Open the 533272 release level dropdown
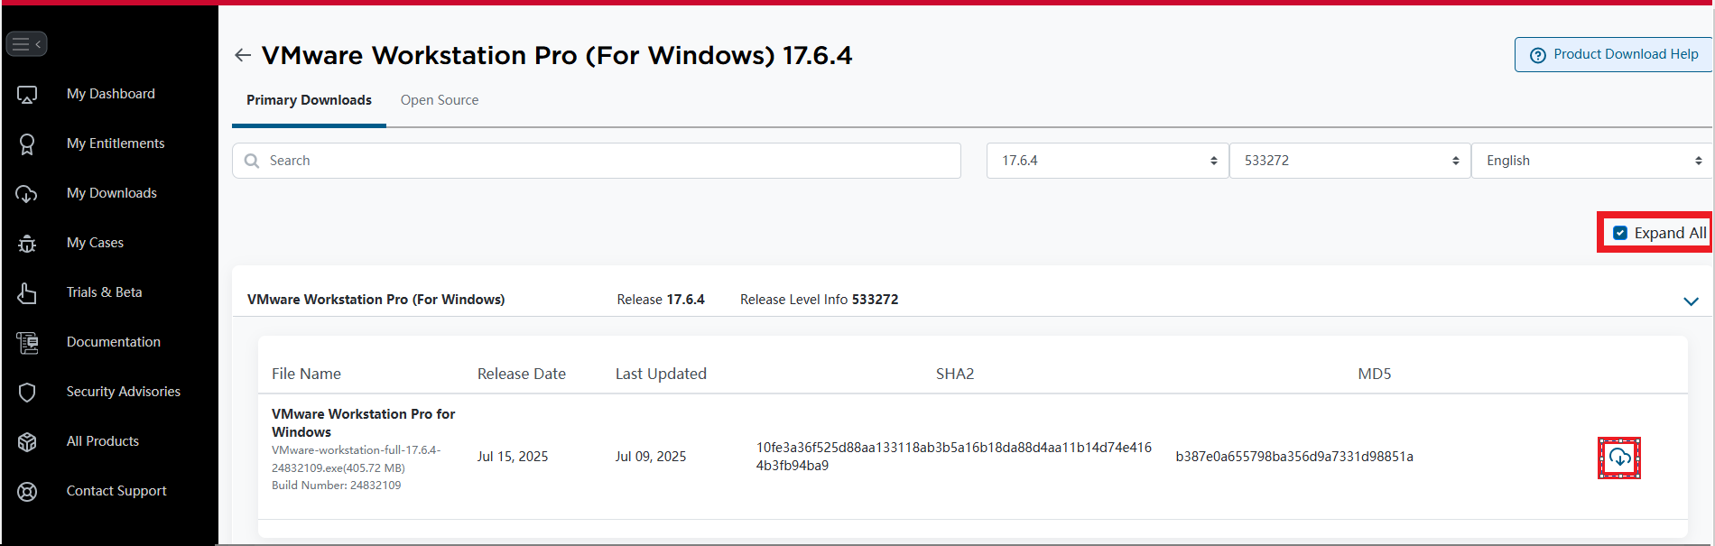Viewport: 1715px width, 546px height. (x=1350, y=161)
